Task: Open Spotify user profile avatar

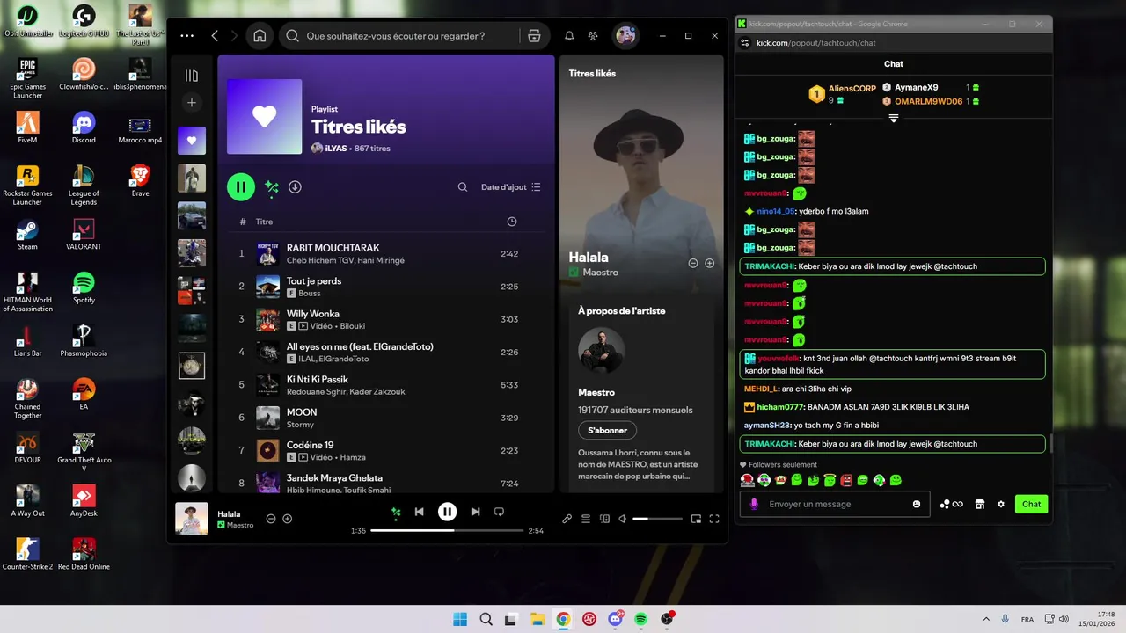Action: click(x=625, y=36)
